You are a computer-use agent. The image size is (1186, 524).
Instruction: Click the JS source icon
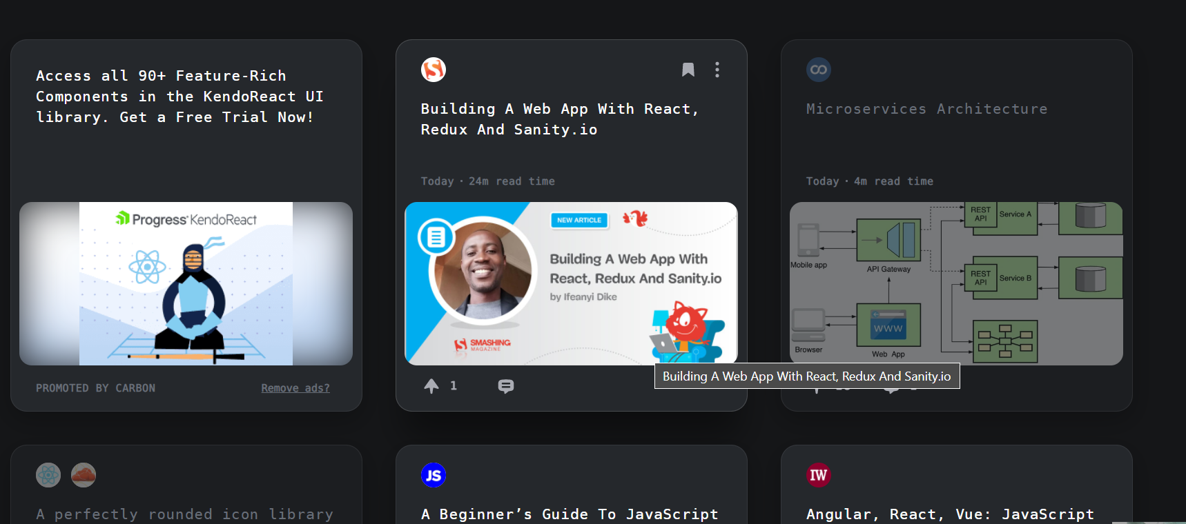[434, 475]
